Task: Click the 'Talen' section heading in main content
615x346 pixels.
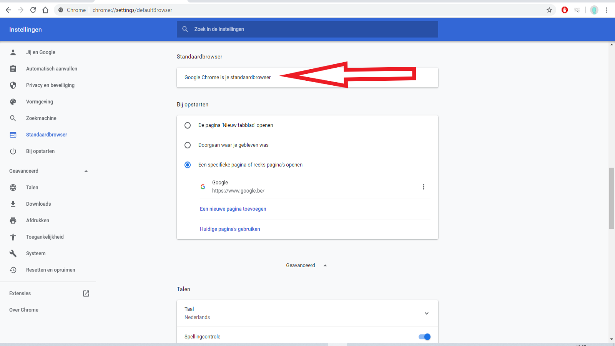Action: pyautogui.click(x=183, y=289)
